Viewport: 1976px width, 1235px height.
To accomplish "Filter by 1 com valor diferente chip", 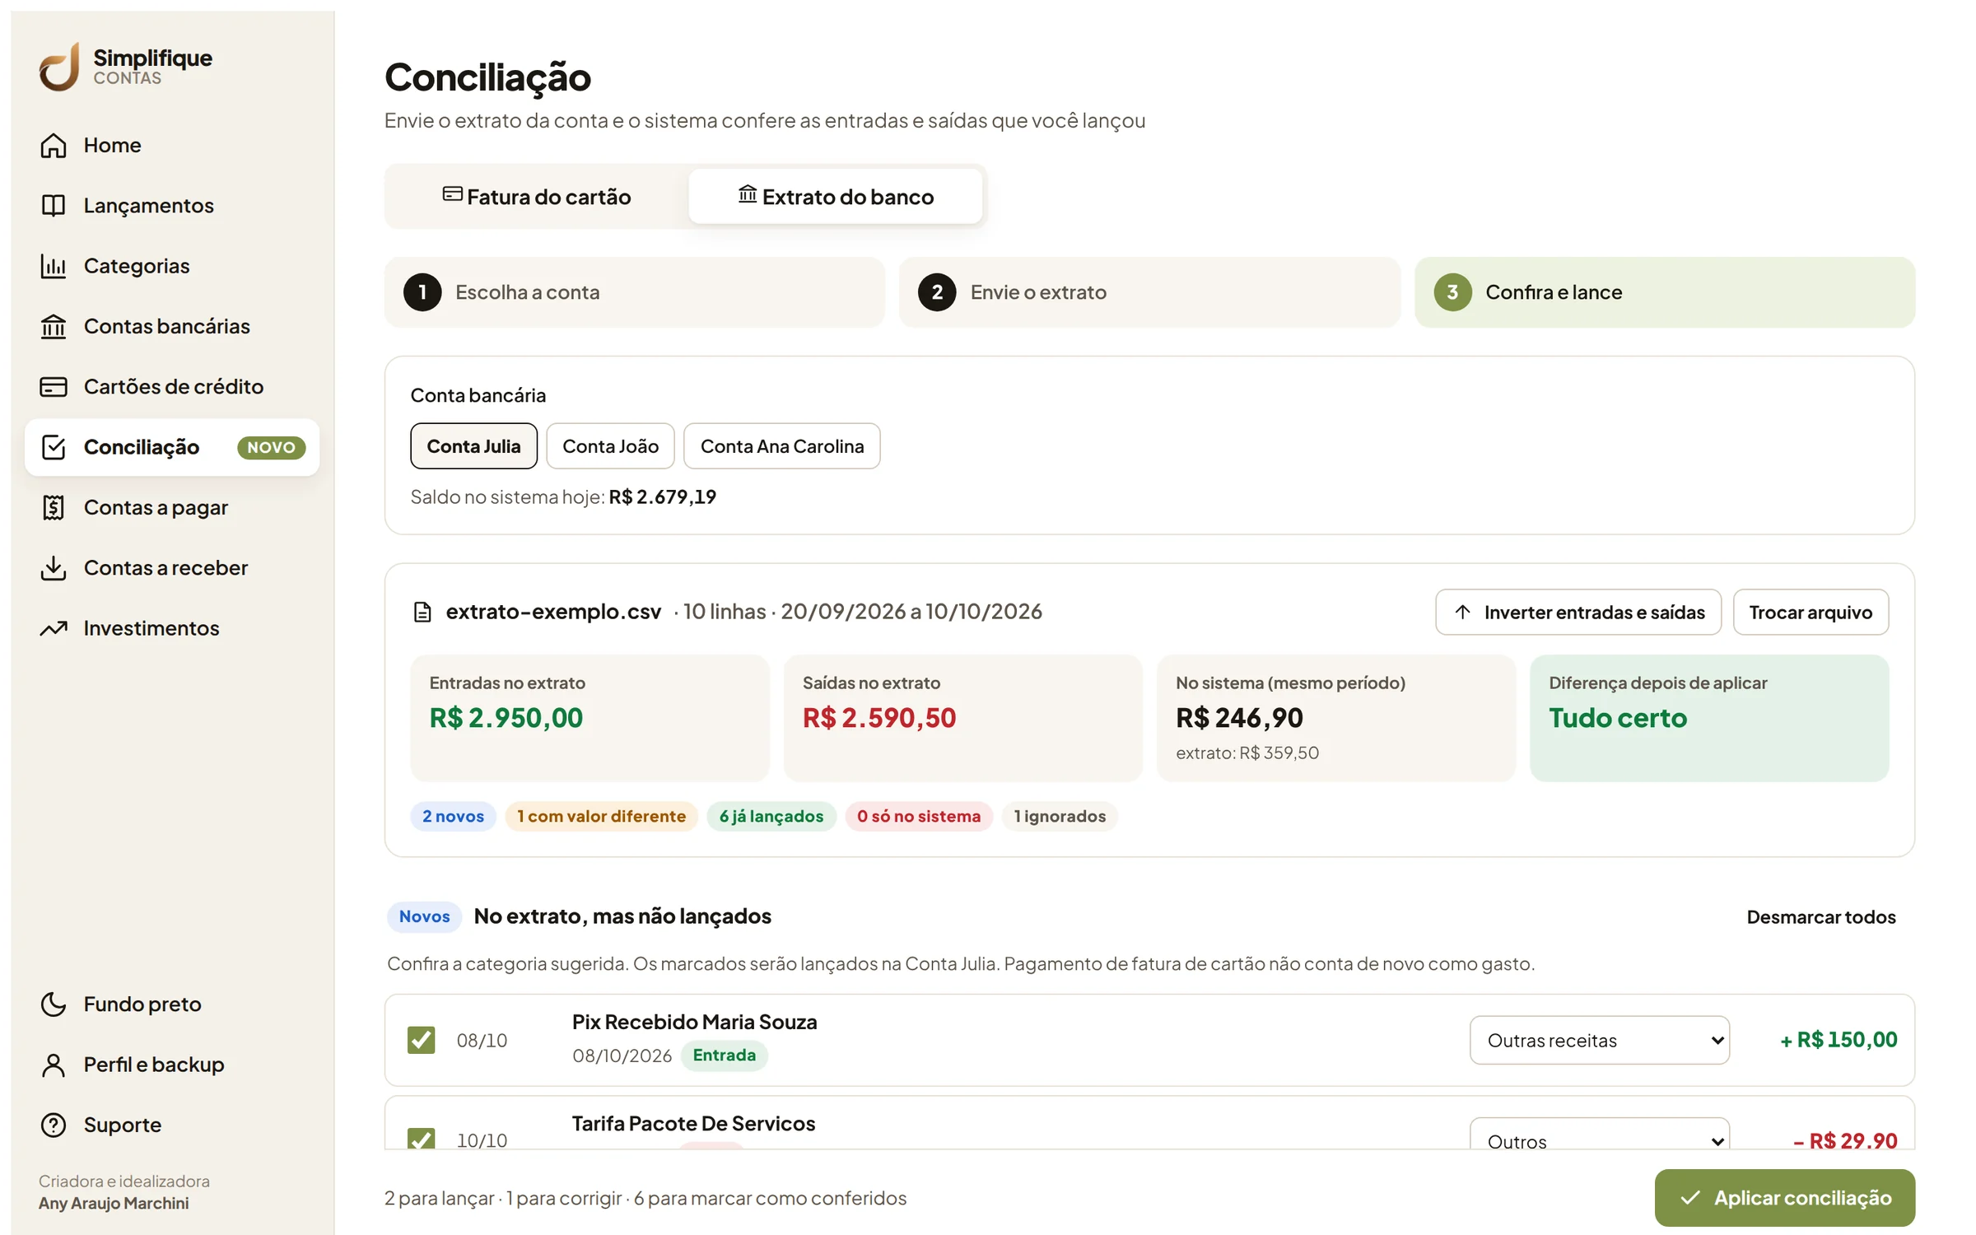I will click(x=601, y=816).
